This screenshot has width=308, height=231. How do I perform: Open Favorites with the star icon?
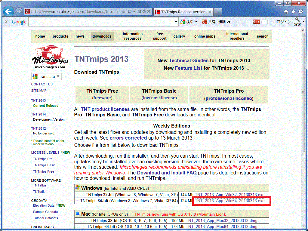294,12
